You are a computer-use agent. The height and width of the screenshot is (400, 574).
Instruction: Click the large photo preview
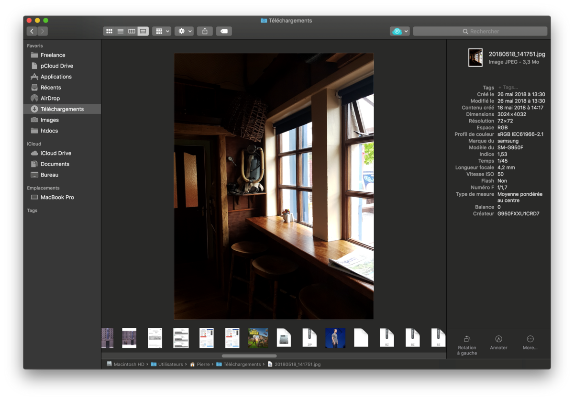click(x=274, y=186)
